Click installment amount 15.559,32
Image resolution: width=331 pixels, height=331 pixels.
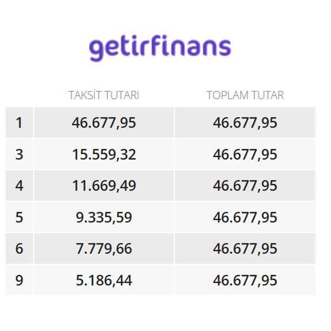tap(104, 154)
